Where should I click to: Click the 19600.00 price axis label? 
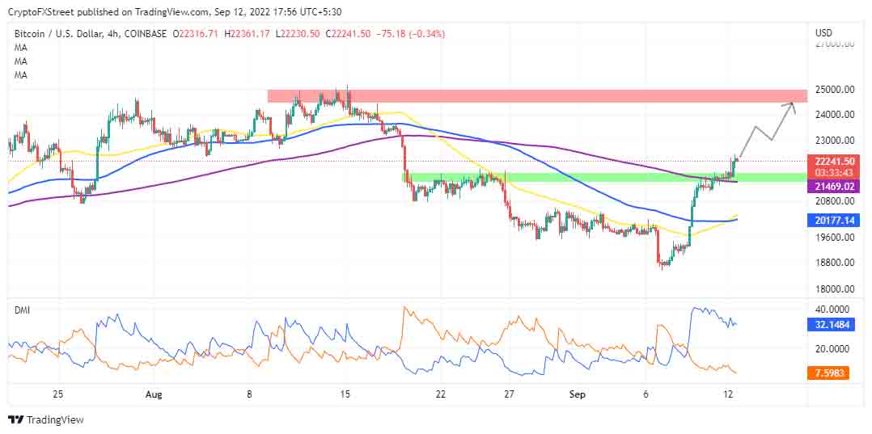(x=834, y=238)
